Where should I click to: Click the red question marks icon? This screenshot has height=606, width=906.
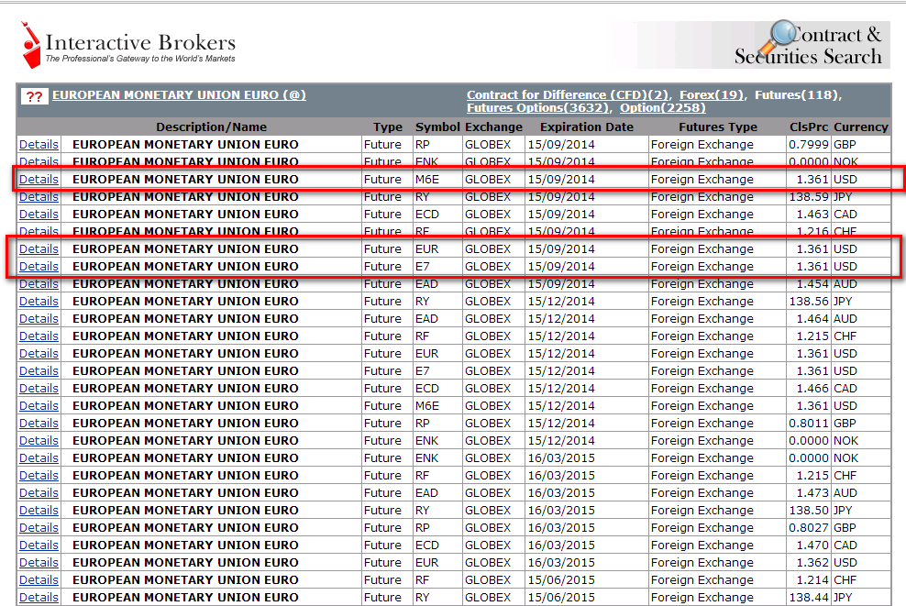pyautogui.click(x=34, y=96)
